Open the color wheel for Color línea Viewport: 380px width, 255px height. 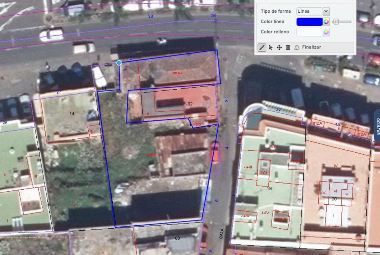tap(326, 22)
